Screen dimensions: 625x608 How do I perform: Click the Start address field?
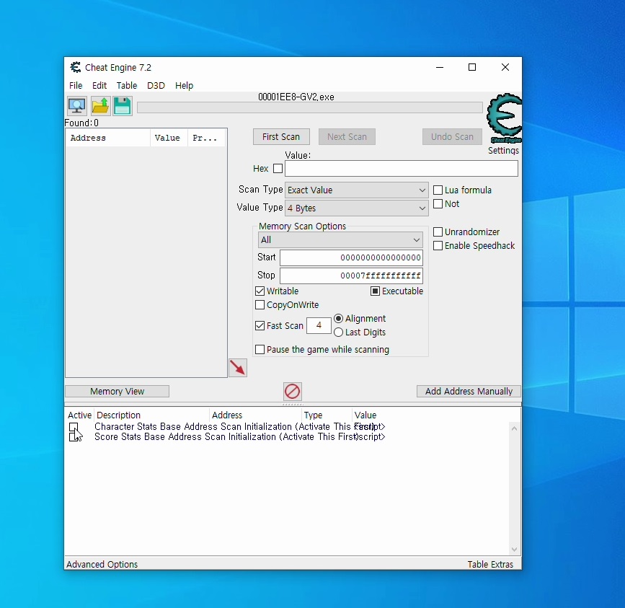click(351, 257)
